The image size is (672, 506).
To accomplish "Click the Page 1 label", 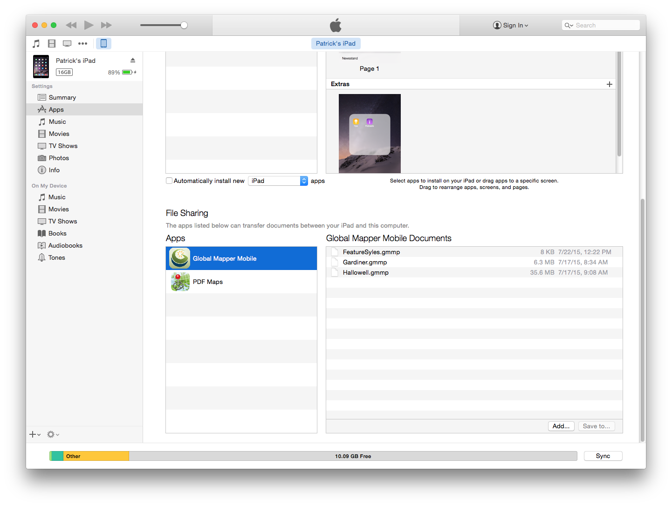I will pyautogui.click(x=369, y=68).
